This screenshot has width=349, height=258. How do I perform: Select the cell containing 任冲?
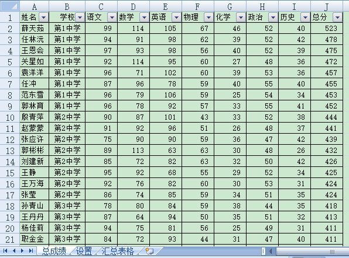35,83
